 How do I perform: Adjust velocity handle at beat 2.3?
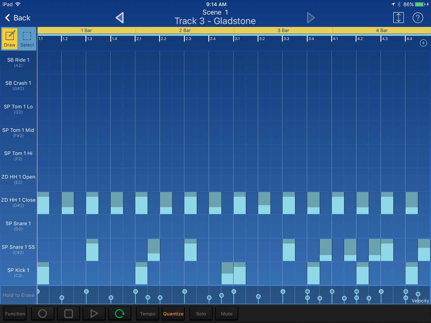[x=185, y=292]
